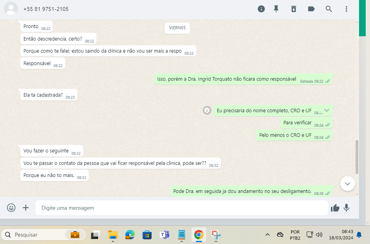Select message 'Porque eu não to mais.'
Image resolution: width=370 pixels, height=244 pixels.
[x=55, y=175]
